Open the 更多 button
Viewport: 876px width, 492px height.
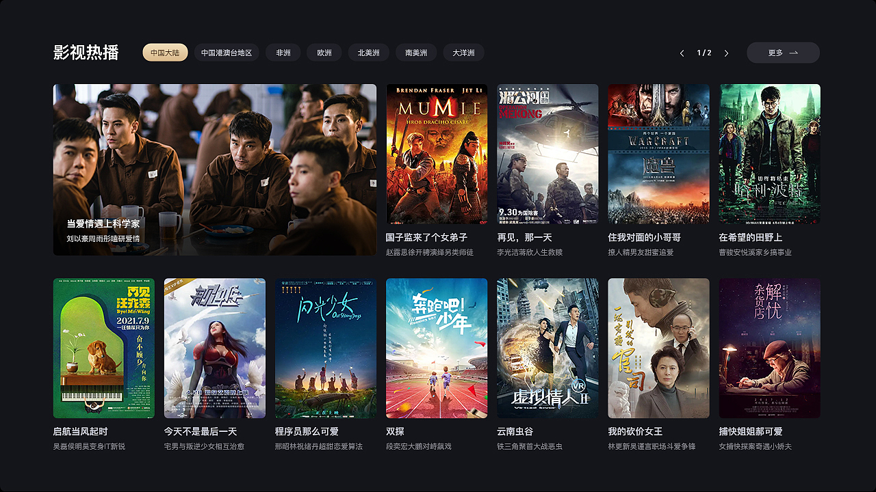[x=783, y=53]
